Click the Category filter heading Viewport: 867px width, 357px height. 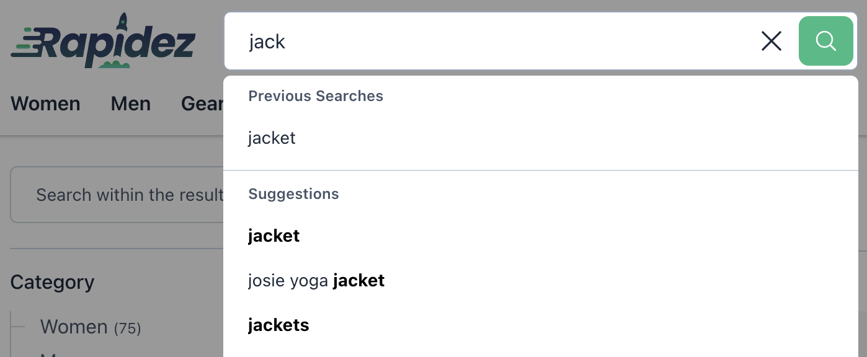(x=52, y=282)
